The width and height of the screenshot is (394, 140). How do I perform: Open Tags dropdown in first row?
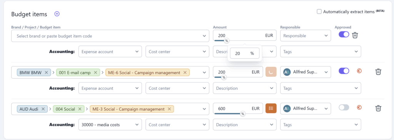click(321, 52)
